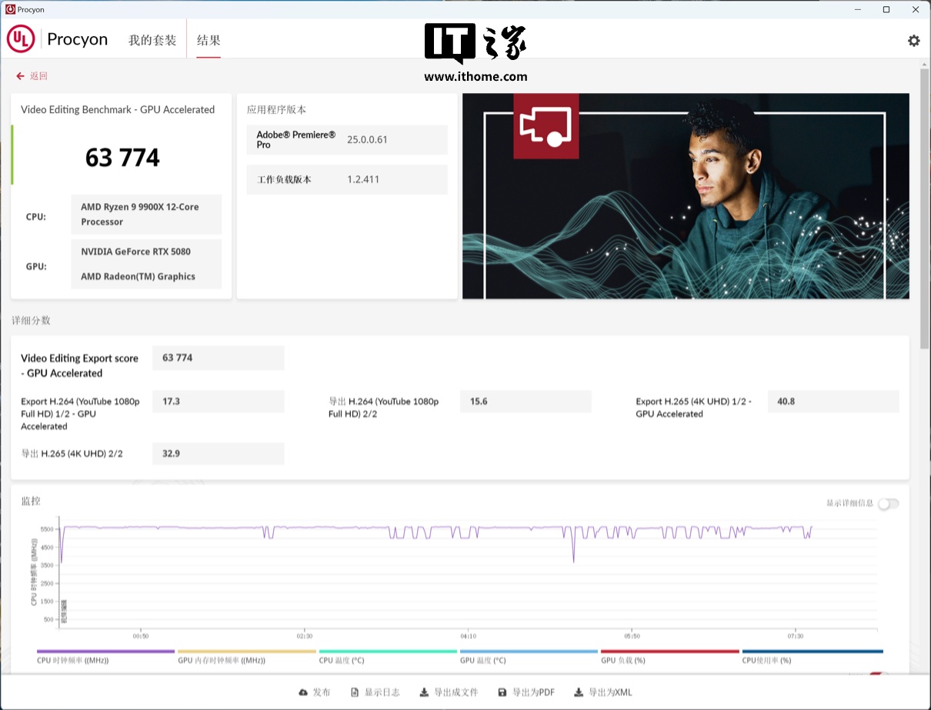Click the document icon for 显示日志
The width and height of the screenshot is (931, 710).
(355, 692)
